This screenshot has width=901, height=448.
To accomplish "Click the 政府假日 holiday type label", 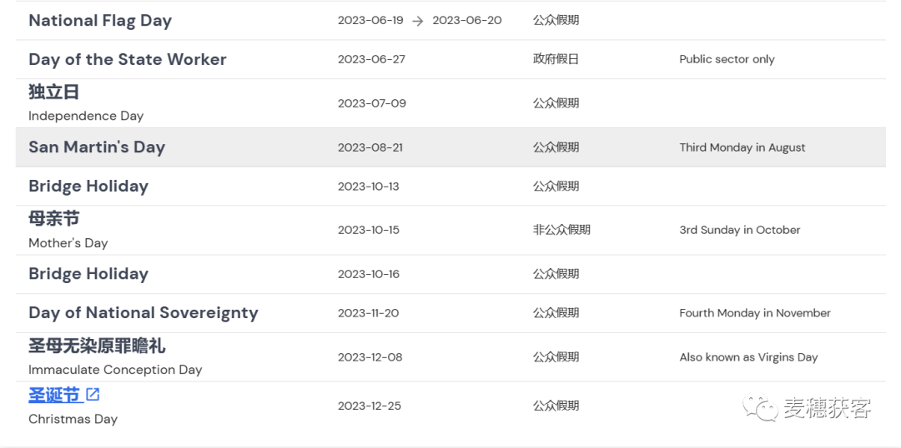I will click(556, 59).
